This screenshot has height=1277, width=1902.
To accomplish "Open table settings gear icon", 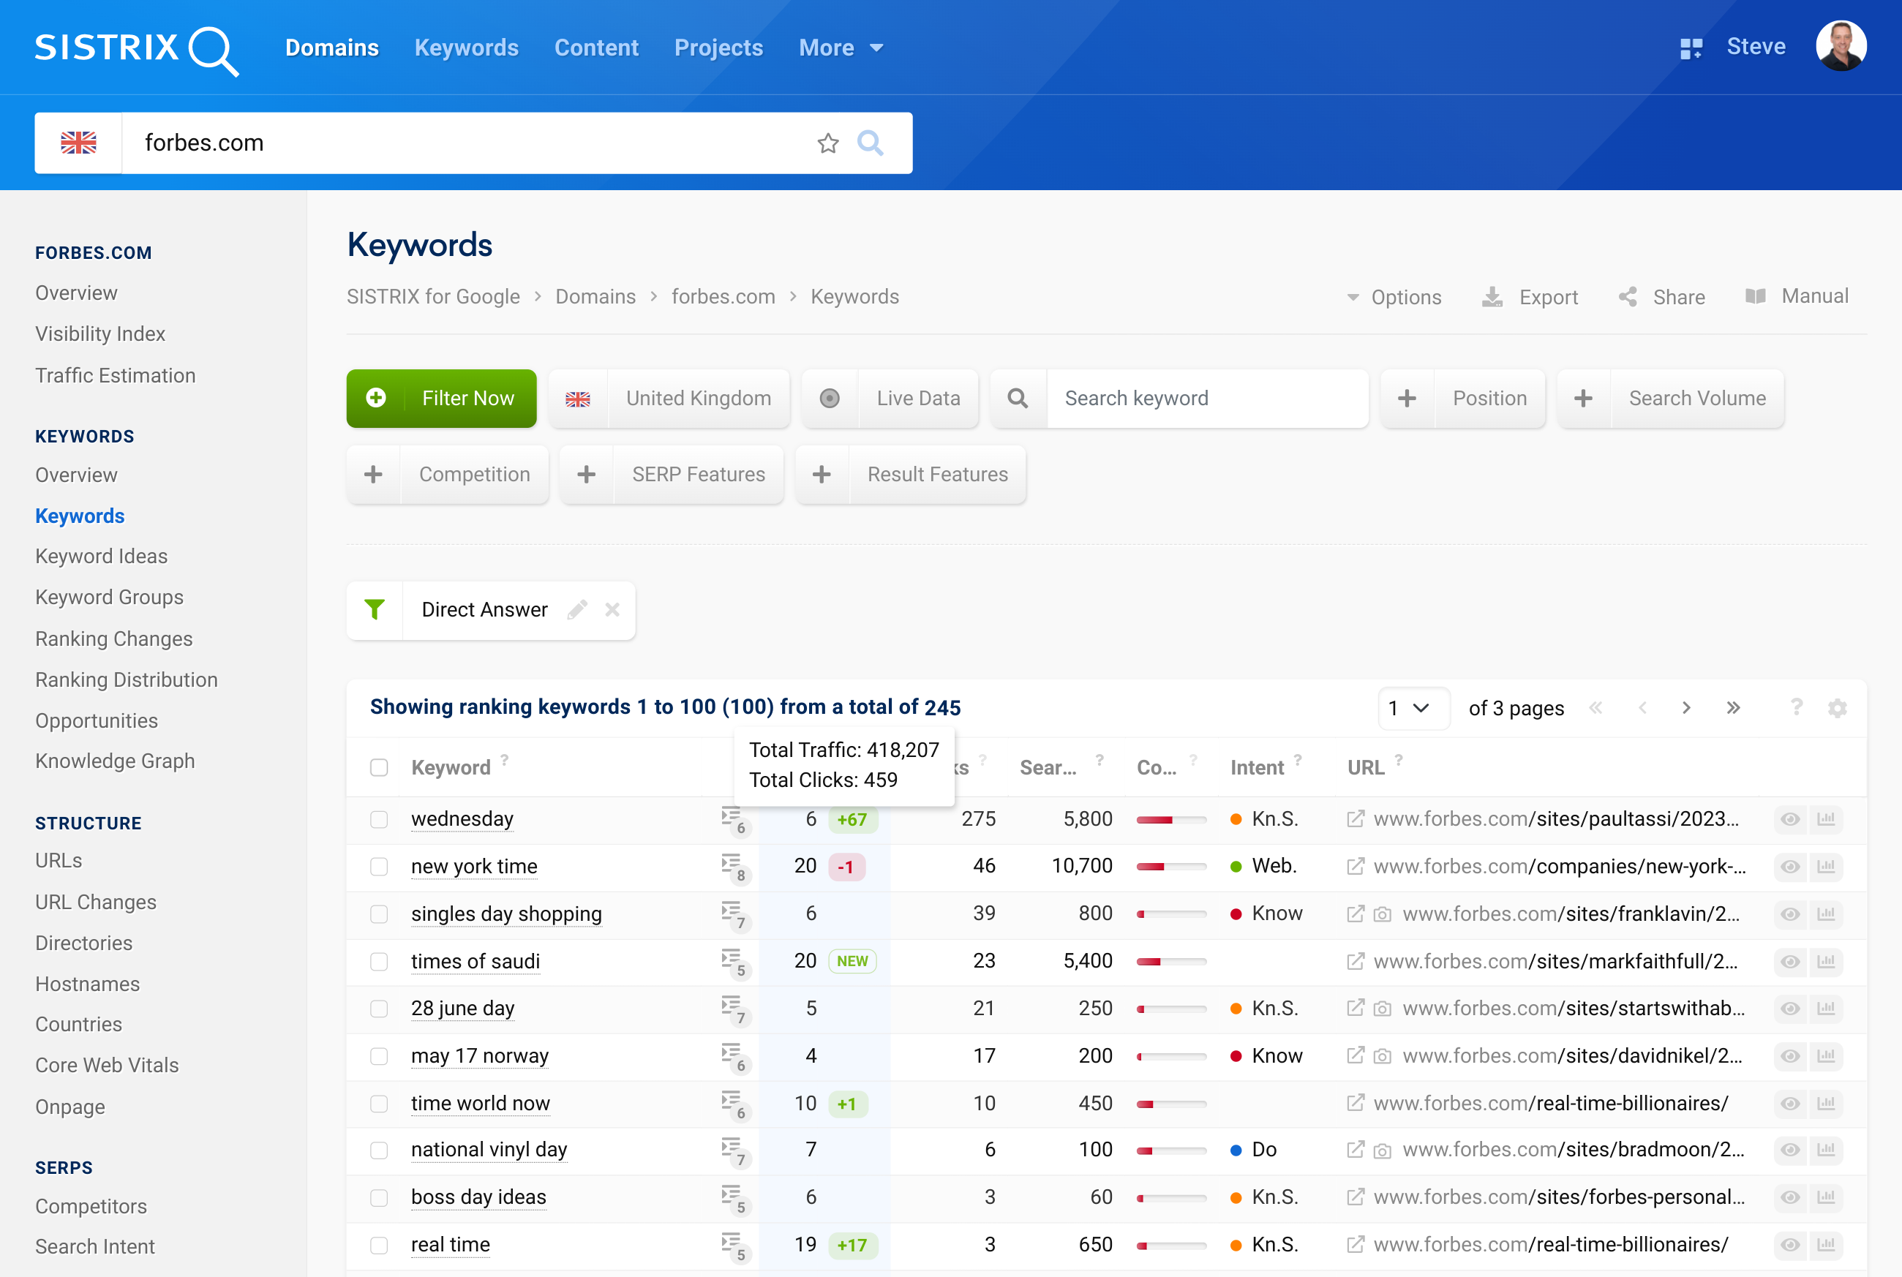I will [1837, 708].
